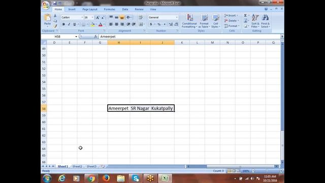The height and width of the screenshot is (183, 325).
Task: Apply accounting dollar number format
Action: (151, 24)
